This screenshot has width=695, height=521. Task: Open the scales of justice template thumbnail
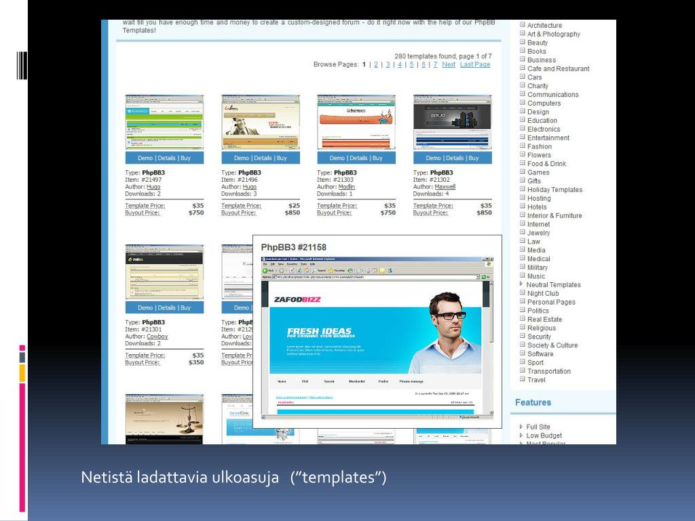coord(164,419)
